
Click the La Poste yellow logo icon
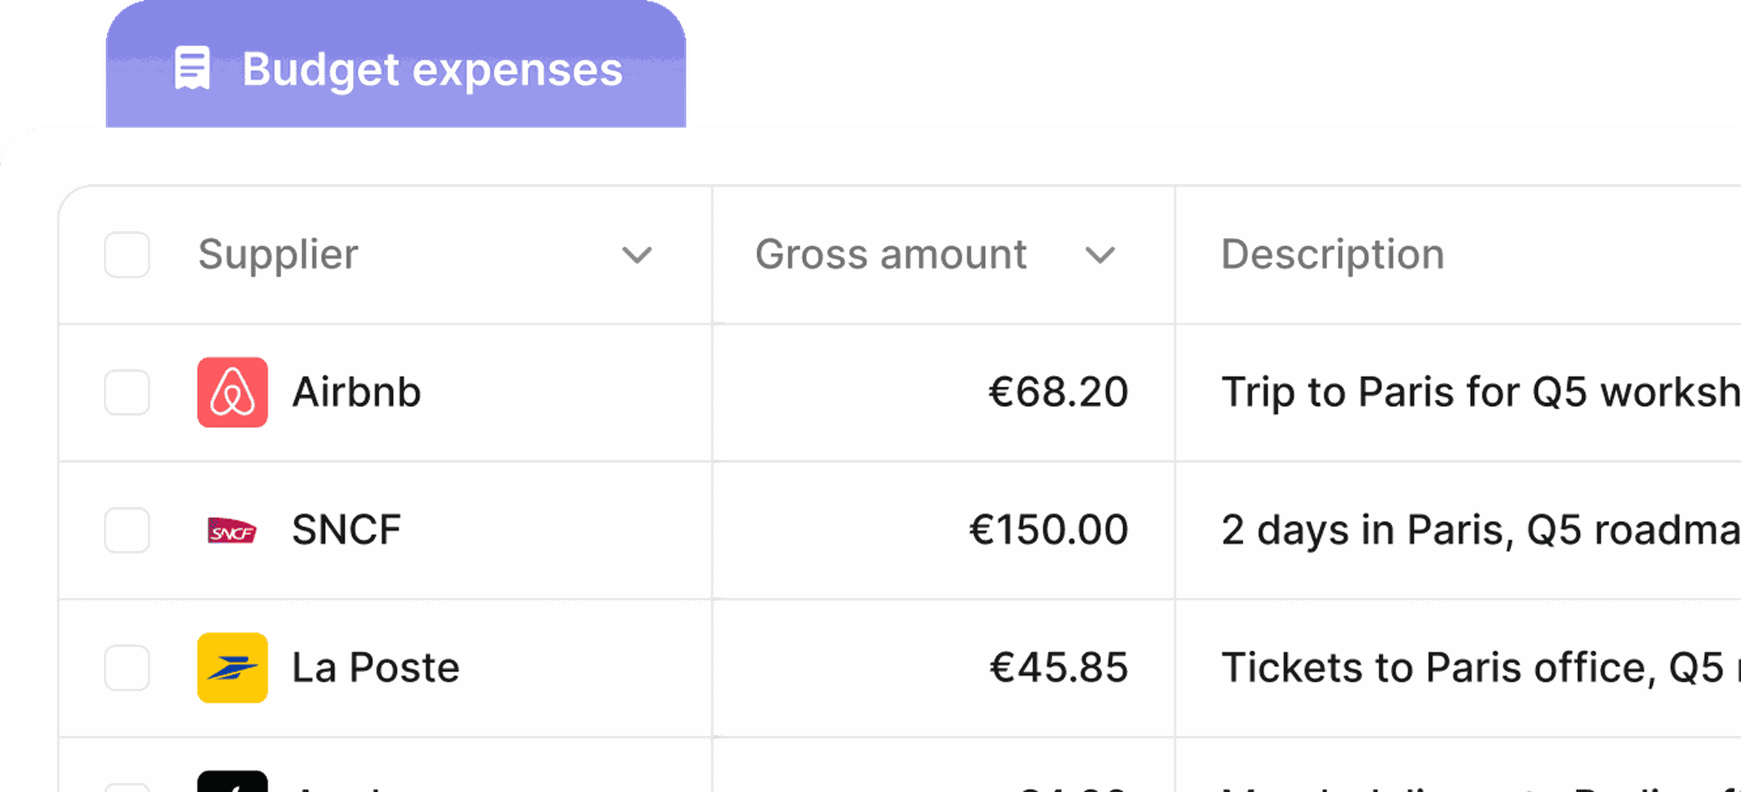pos(233,668)
